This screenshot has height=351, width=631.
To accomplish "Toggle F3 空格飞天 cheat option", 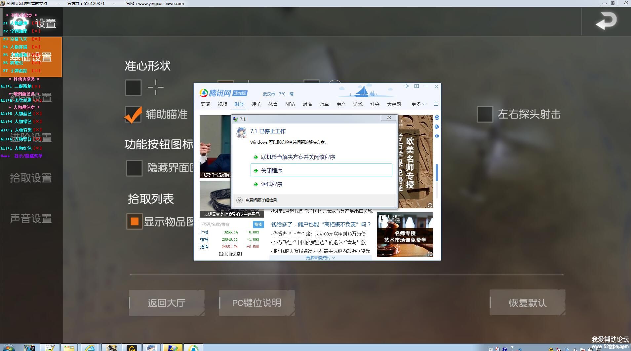I will pos(22,39).
